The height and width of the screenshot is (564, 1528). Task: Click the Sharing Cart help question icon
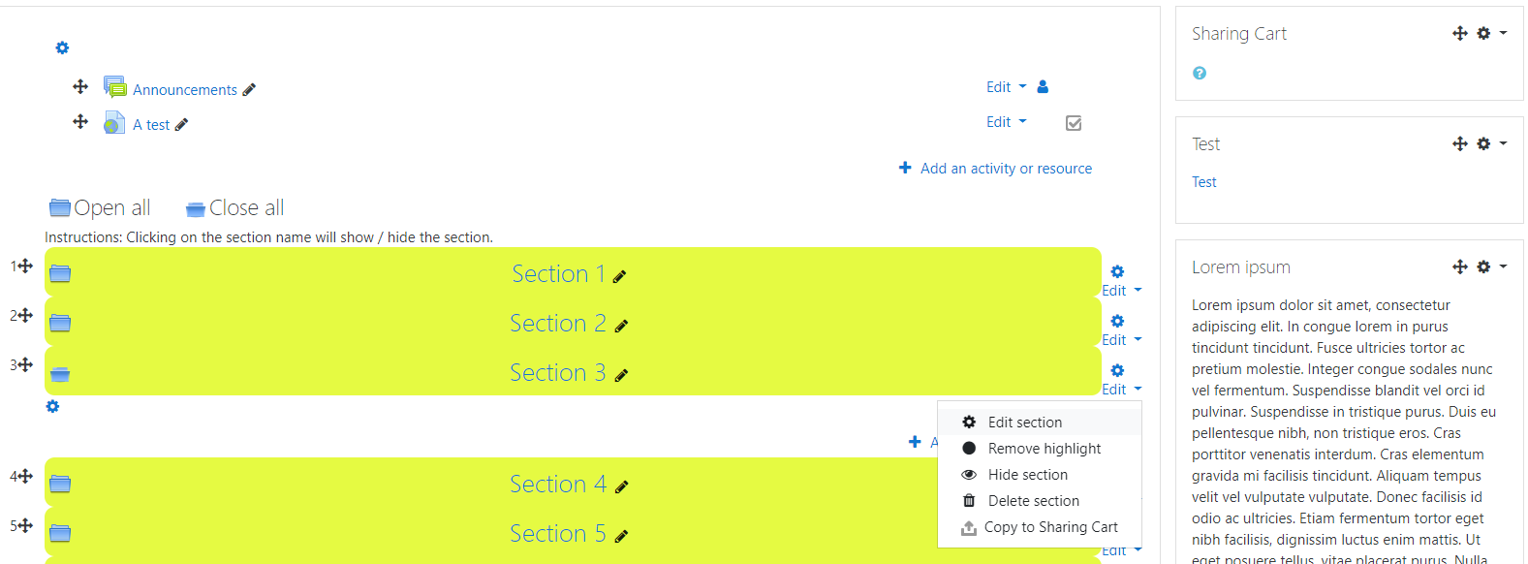(1200, 73)
